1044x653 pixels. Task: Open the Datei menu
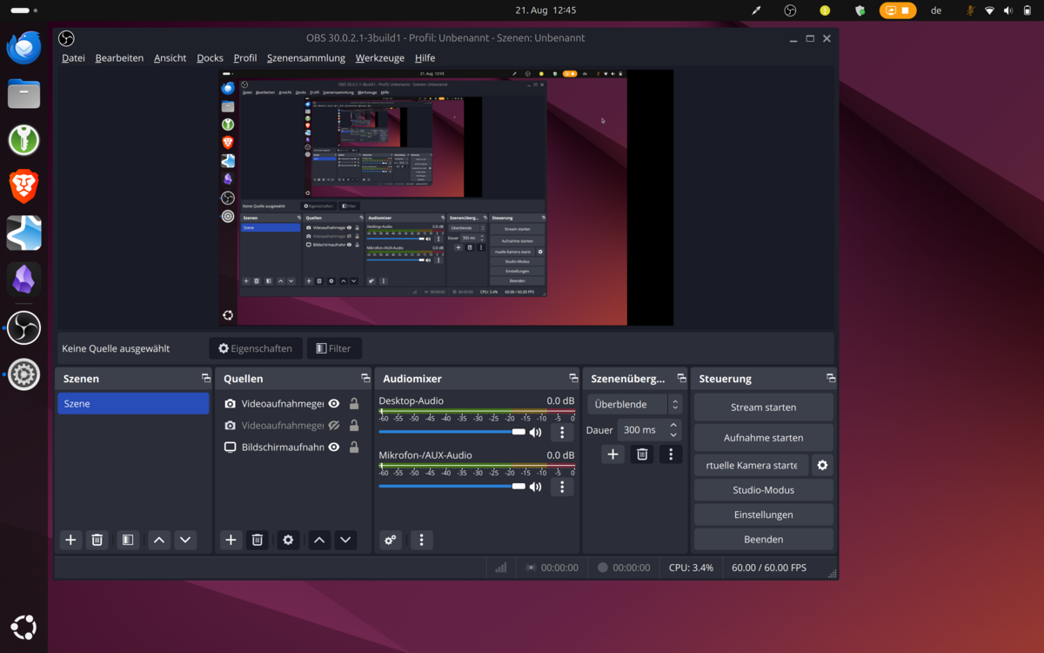[x=73, y=57]
